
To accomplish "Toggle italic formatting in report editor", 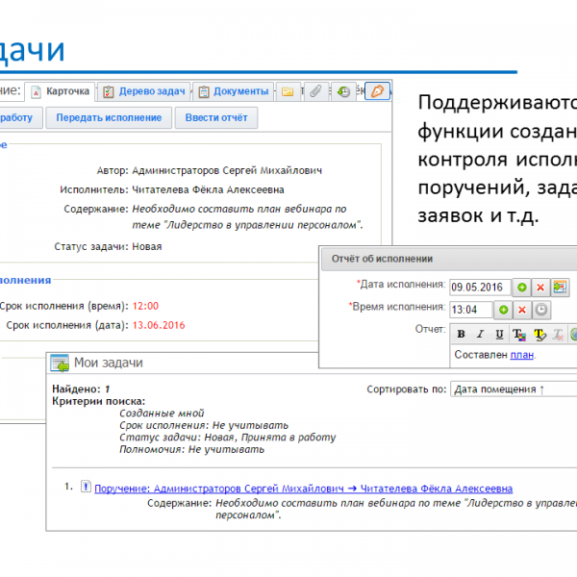I will (480, 335).
